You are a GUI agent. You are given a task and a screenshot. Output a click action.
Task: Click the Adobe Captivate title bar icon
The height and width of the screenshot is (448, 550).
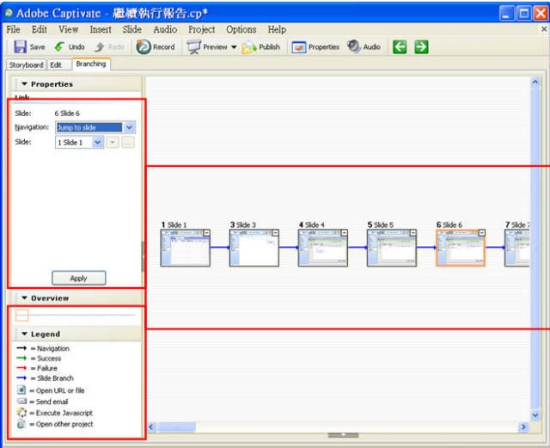click(x=9, y=13)
